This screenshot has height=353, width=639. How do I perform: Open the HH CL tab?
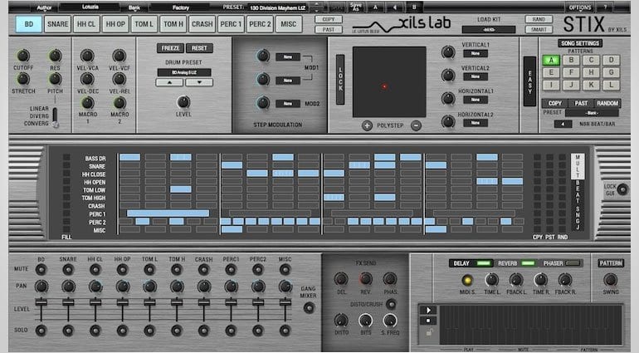[x=86, y=24]
